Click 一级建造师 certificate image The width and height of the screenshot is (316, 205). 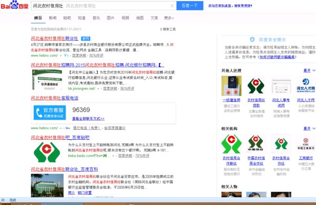(x=231, y=86)
